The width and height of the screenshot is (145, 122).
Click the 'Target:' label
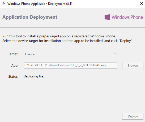pos(13,54)
